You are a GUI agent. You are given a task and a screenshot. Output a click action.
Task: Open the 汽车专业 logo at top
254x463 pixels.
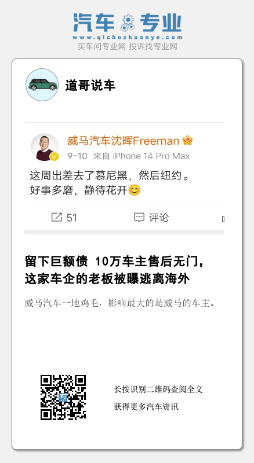pyautogui.click(x=128, y=23)
